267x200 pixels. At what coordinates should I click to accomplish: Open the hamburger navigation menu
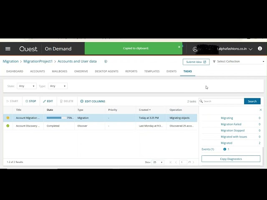pyautogui.click(x=8, y=49)
